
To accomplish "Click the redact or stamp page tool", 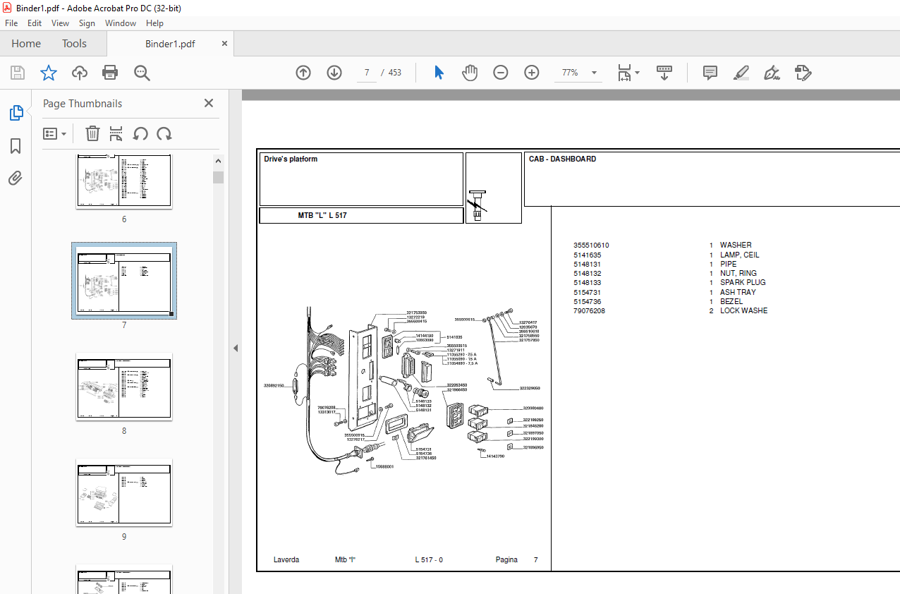I will tap(803, 73).
